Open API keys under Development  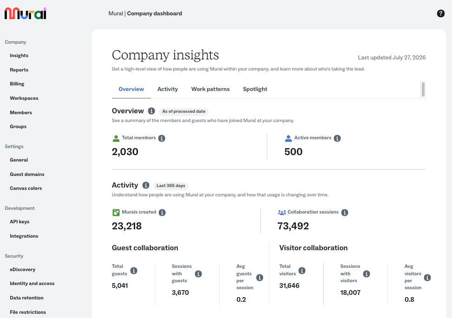20,221
